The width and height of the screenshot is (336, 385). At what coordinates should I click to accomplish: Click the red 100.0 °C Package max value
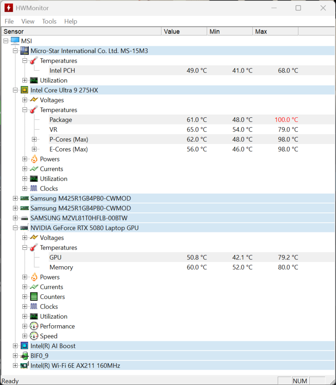point(286,120)
